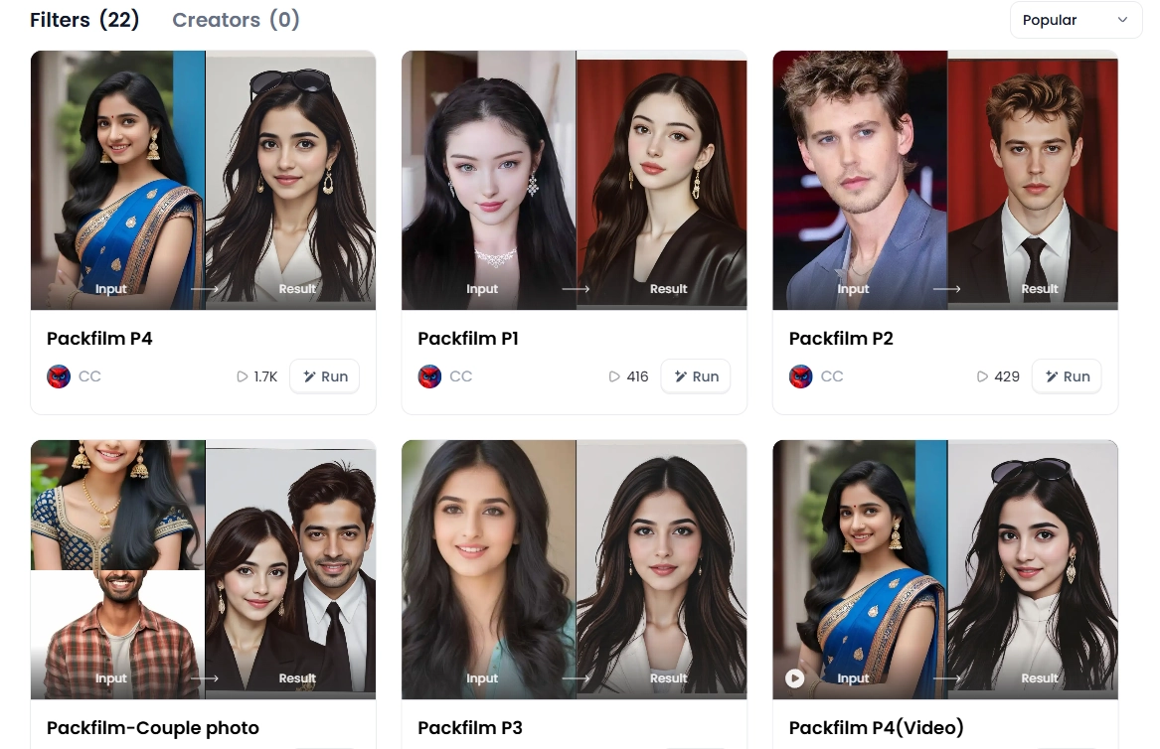Select the Packfilm P1 preview image
The image size is (1160, 749).
[x=575, y=181]
